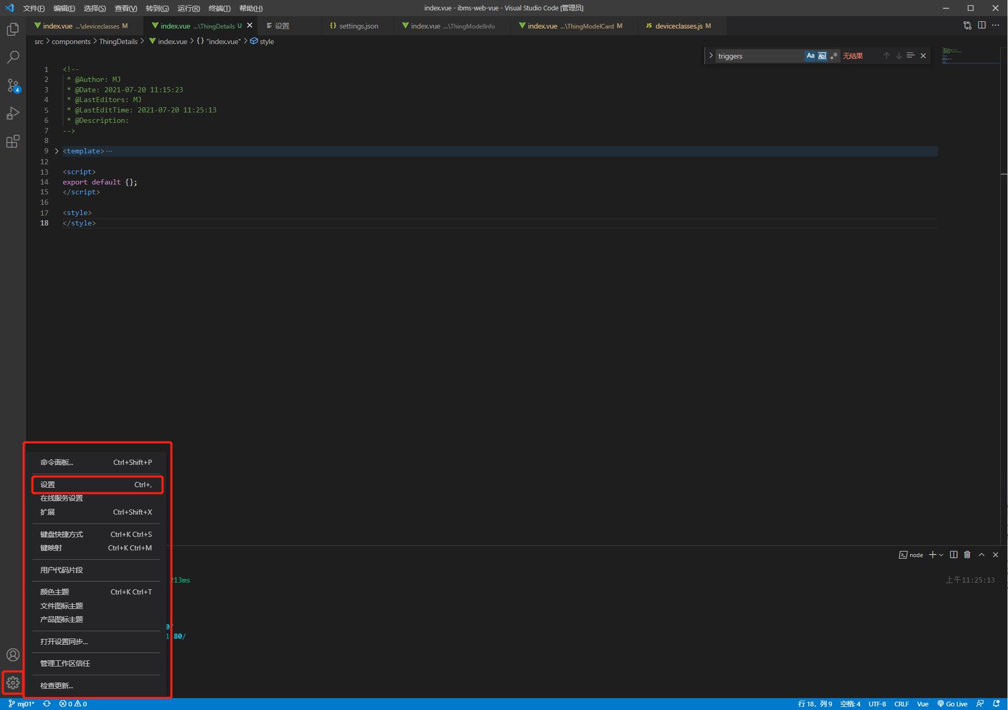Choose 文件图标主题 menu entry
1008x710 pixels.
coord(96,606)
